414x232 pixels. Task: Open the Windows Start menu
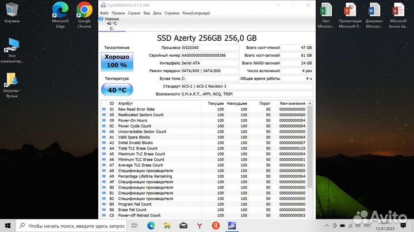(x=7, y=226)
